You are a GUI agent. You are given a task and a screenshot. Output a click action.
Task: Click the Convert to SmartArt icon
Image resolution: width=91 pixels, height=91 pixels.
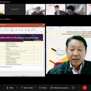coord(12,29)
